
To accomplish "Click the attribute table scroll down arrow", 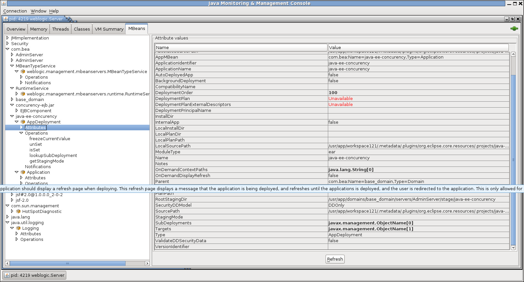I will (x=513, y=247).
